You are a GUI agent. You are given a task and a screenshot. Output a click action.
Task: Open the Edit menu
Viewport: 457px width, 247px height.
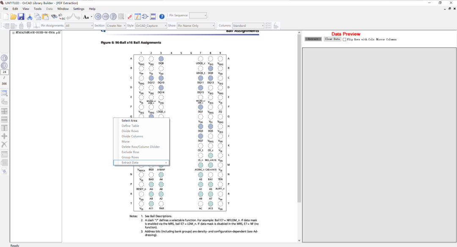click(x=15, y=9)
